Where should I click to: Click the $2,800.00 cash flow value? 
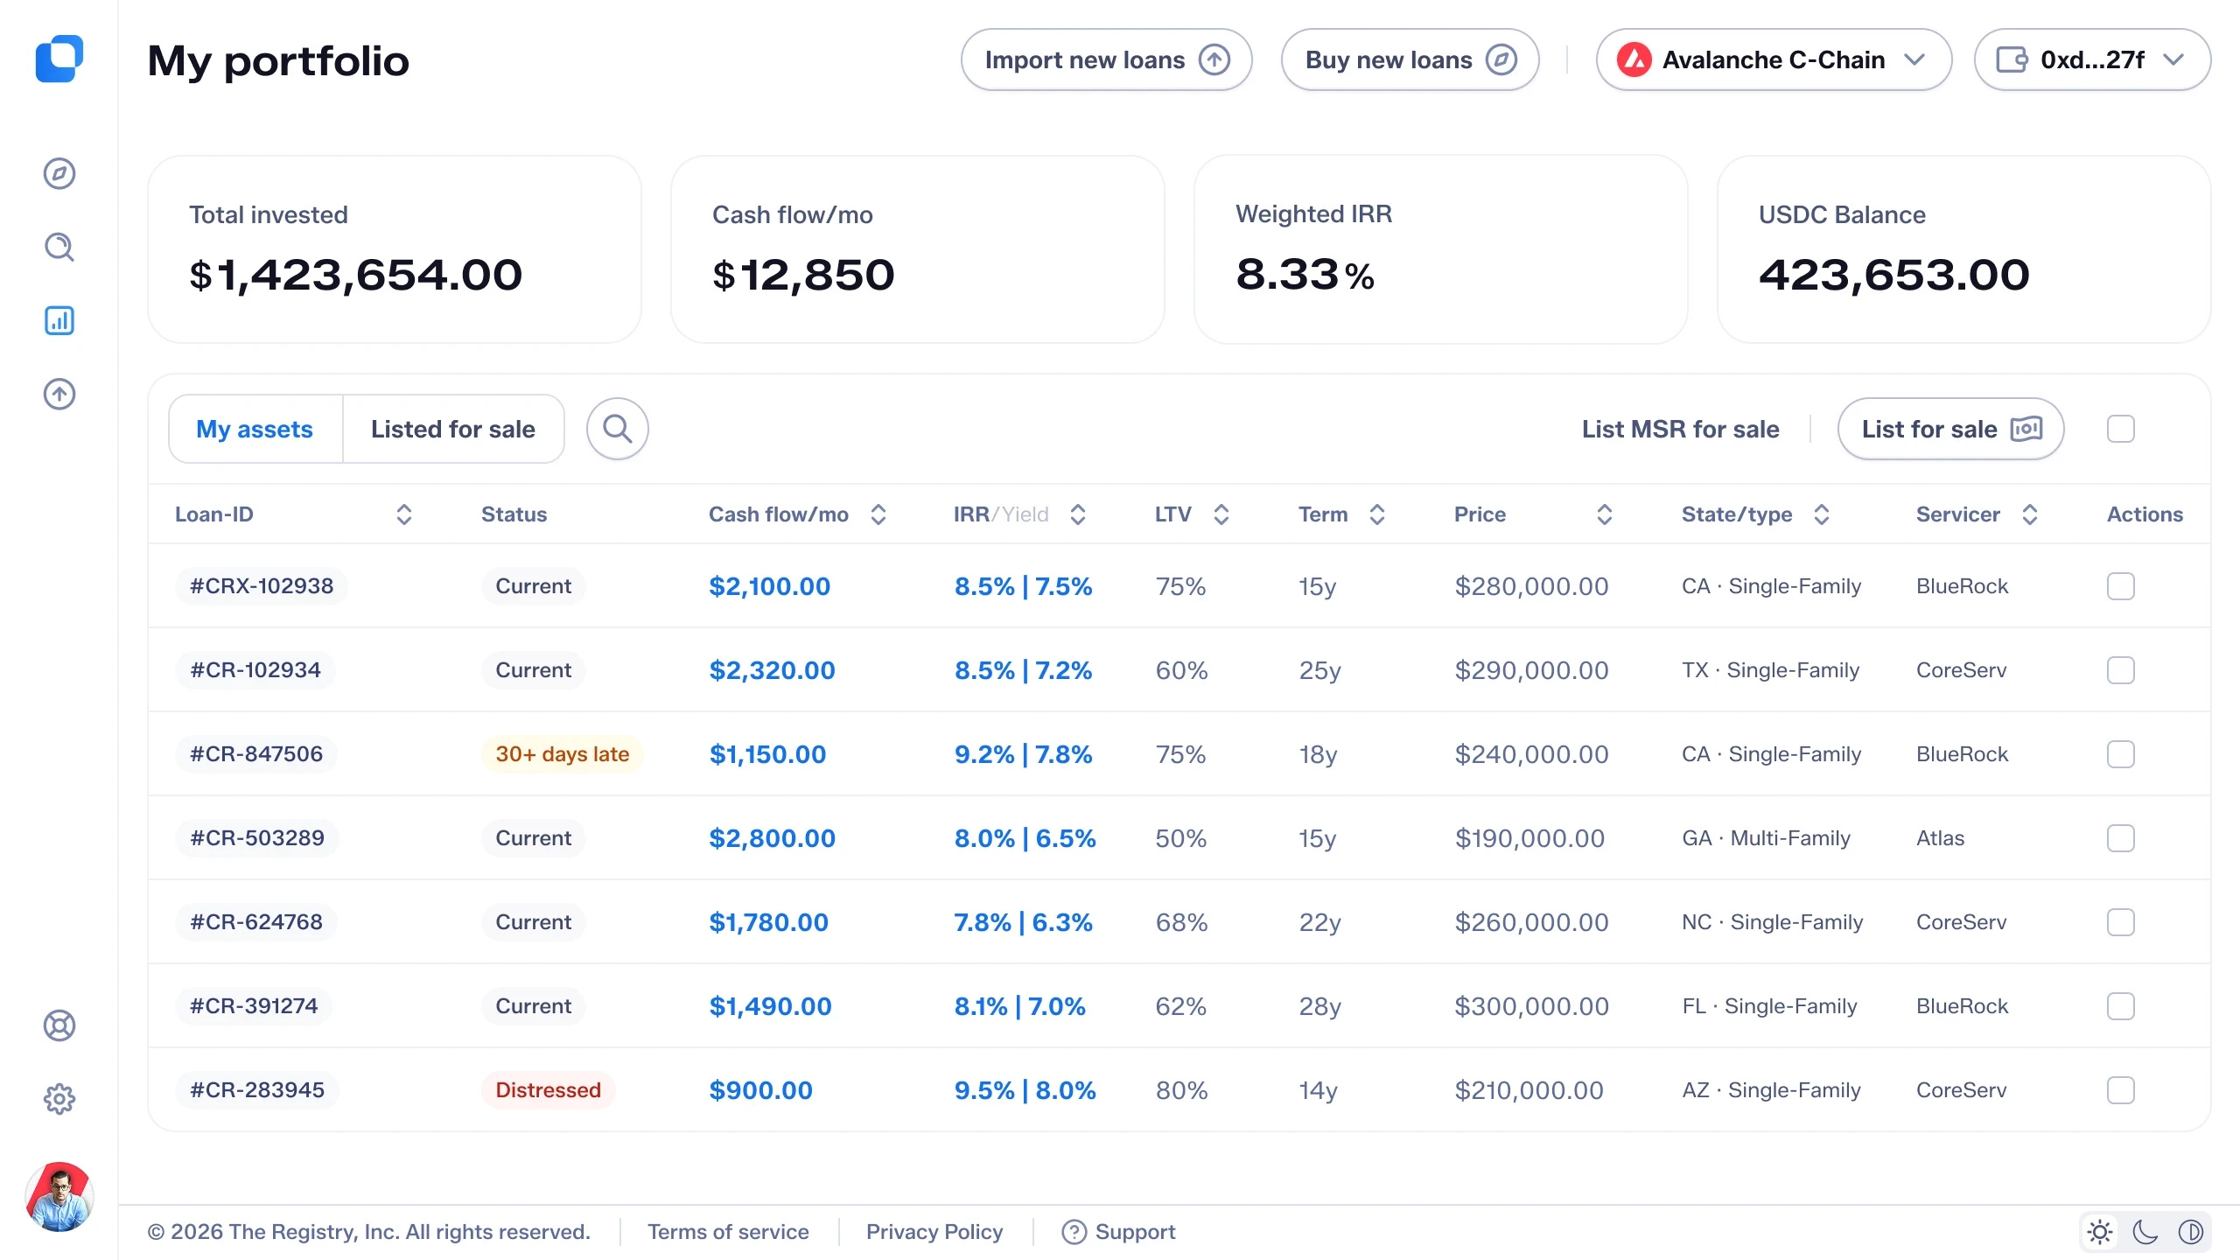772,838
